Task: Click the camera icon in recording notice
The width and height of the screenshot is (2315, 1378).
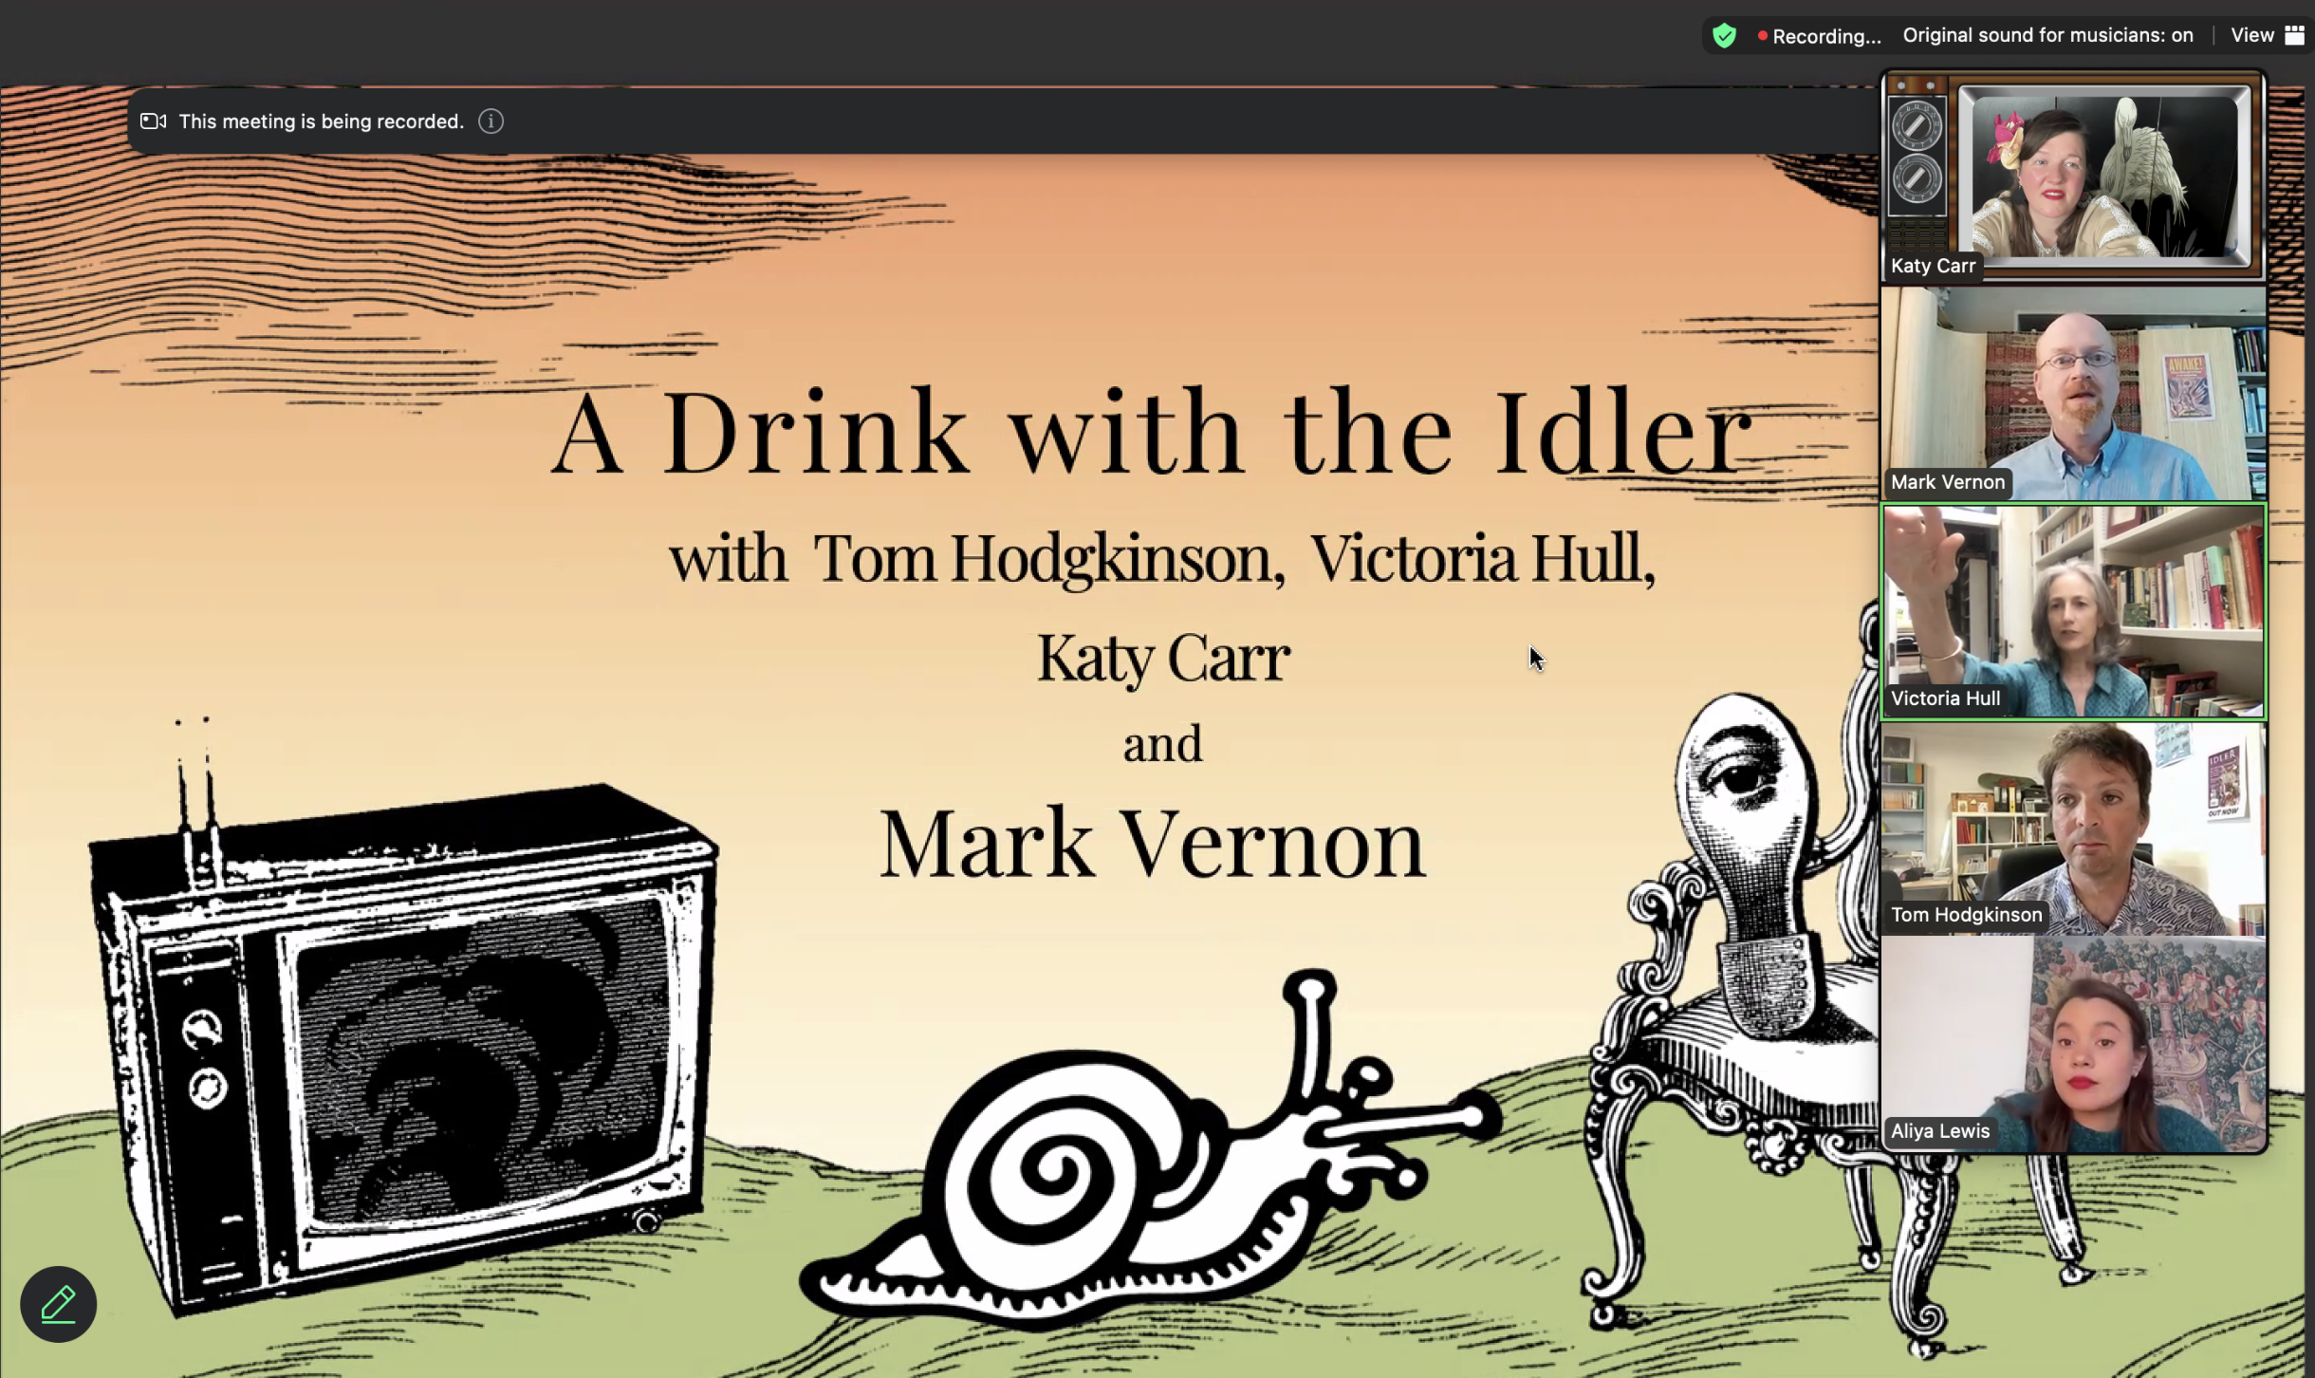Action: click(154, 121)
